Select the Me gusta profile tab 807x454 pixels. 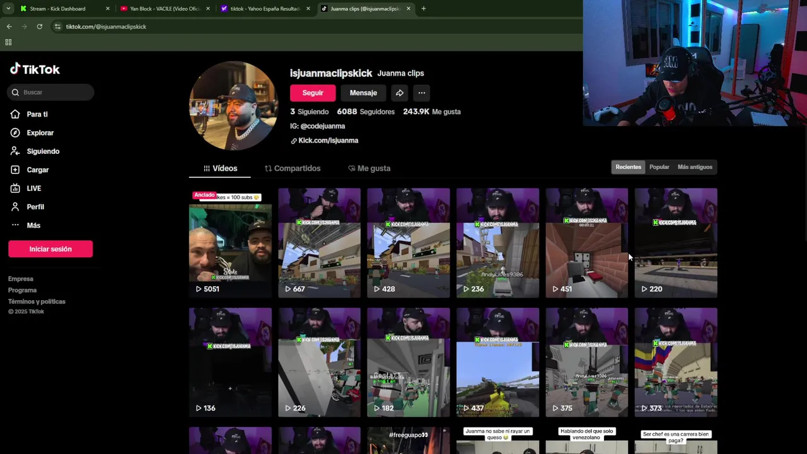(369, 168)
